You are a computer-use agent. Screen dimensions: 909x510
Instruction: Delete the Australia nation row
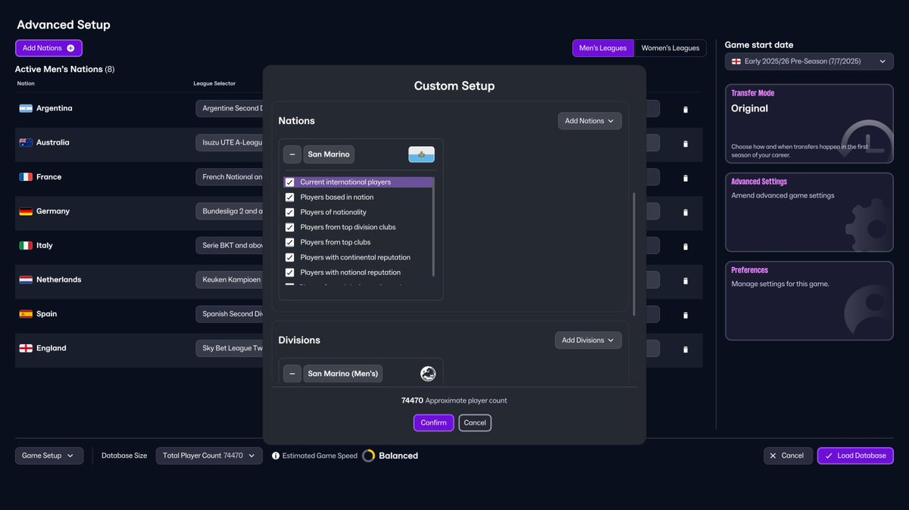pyautogui.click(x=686, y=143)
